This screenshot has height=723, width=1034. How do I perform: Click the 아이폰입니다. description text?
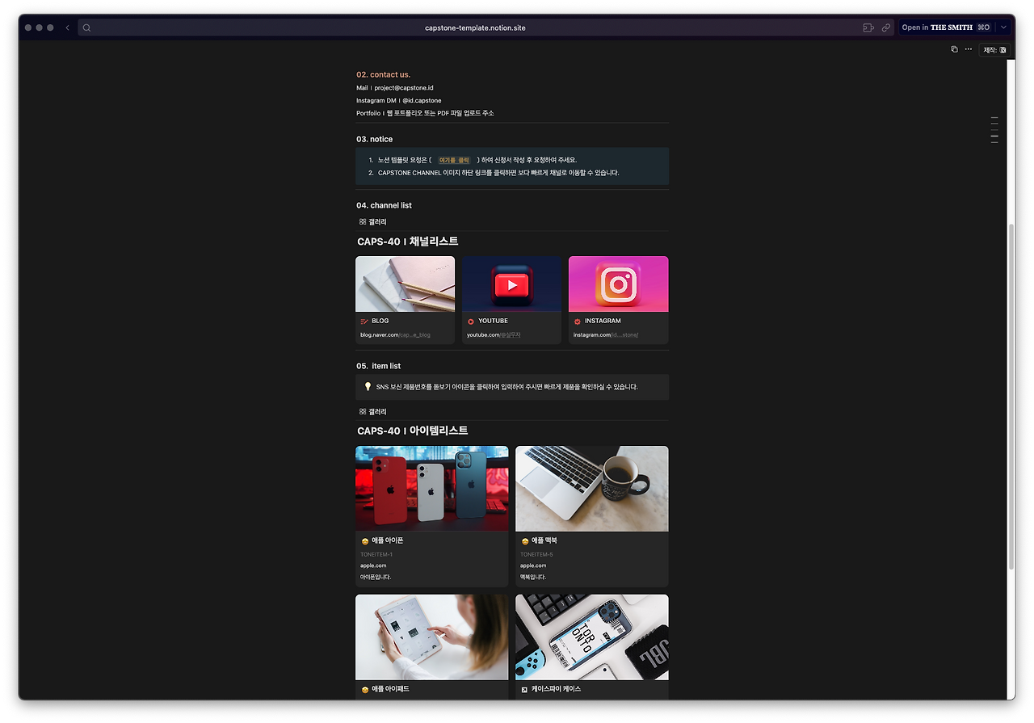tap(376, 577)
